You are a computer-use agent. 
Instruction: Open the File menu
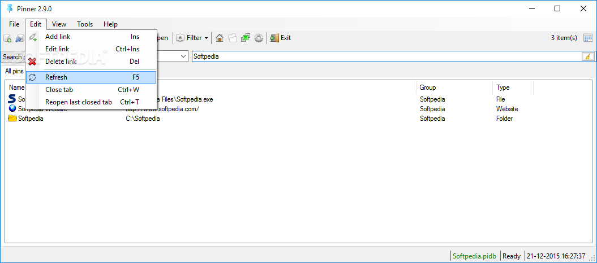point(14,24)
